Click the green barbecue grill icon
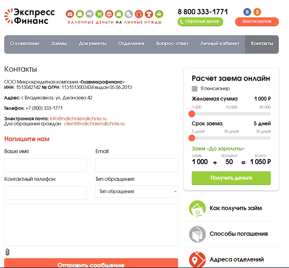Screen dimensions: 289x268 click(159, 14)
